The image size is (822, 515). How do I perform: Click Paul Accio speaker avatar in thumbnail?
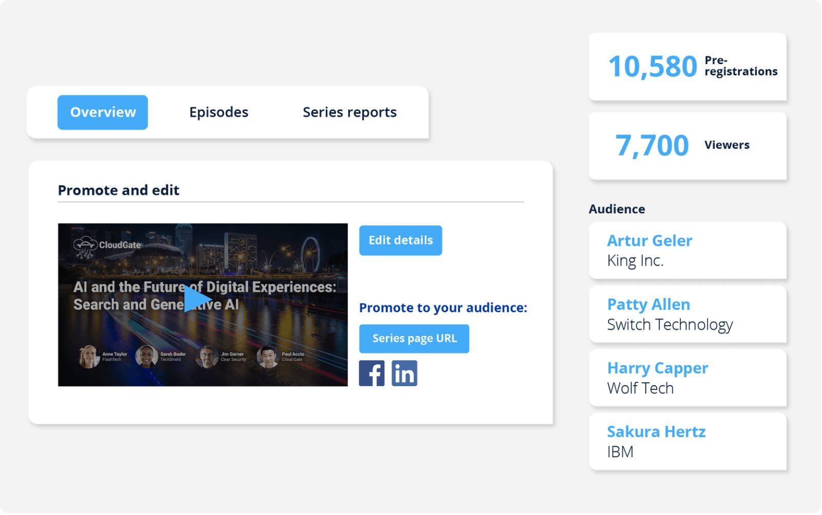pos(268,357)
